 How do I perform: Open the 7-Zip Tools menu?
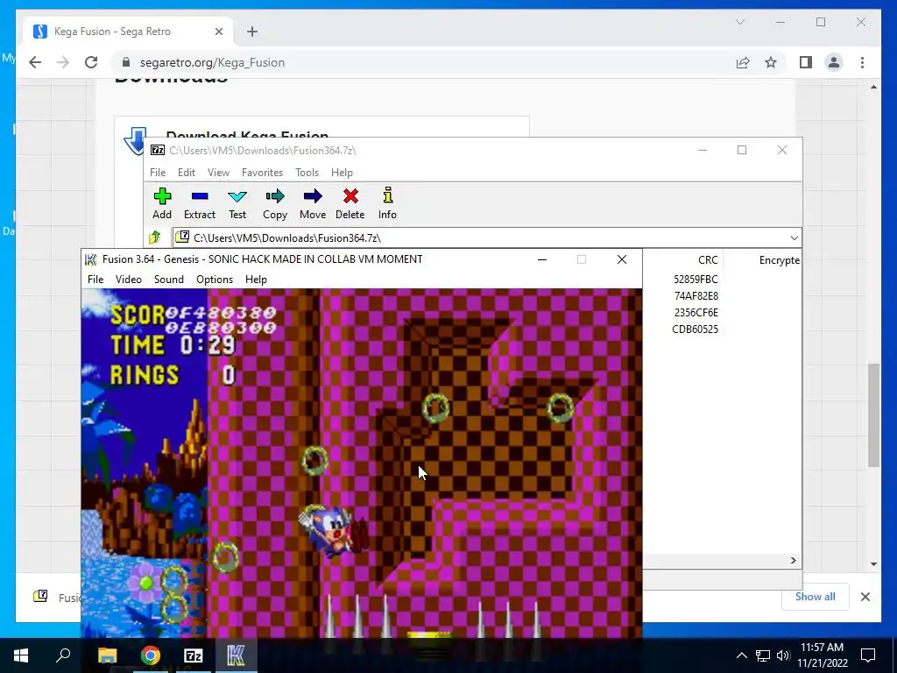click(x=307, y=173)
